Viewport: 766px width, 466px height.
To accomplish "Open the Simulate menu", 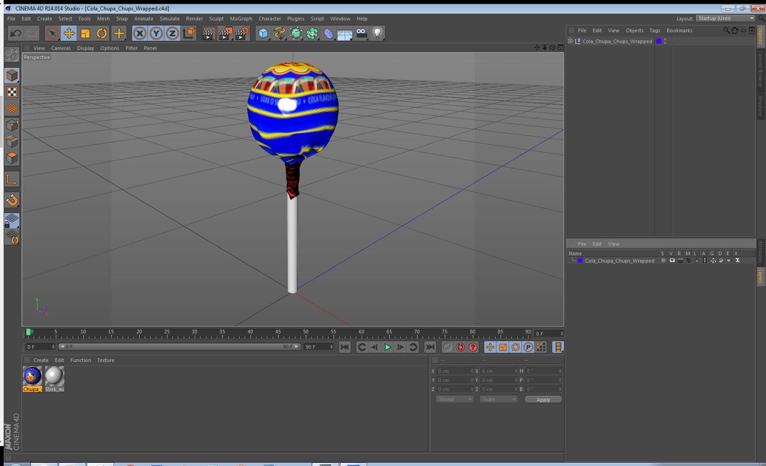I will point(170,19).
